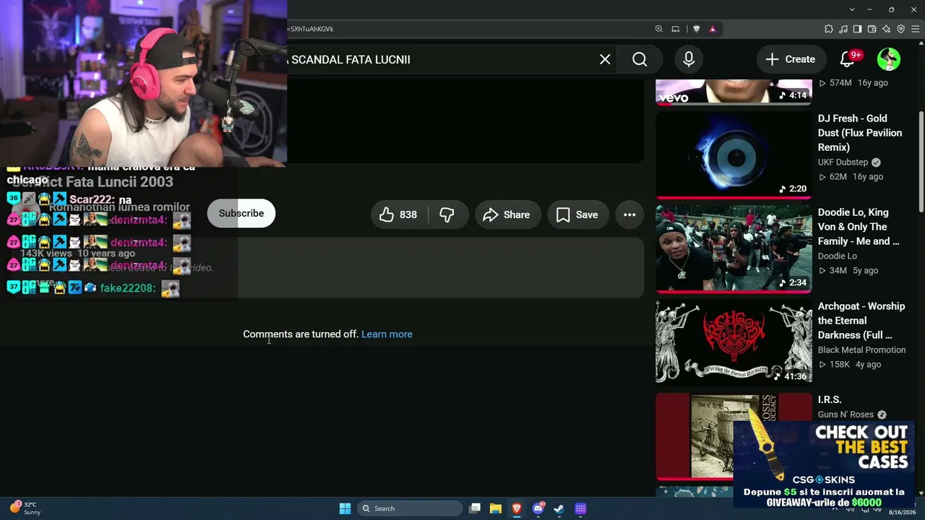
Task: Open the tab search chevron dropdown
Action: (x=852, y=9)
